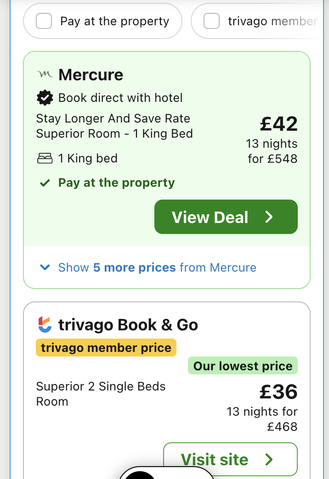Image resolution: width=329 pixels, height=479 pixels.
Task: Click the trivago Book & Go logo
Action: (x=45, y=325)
